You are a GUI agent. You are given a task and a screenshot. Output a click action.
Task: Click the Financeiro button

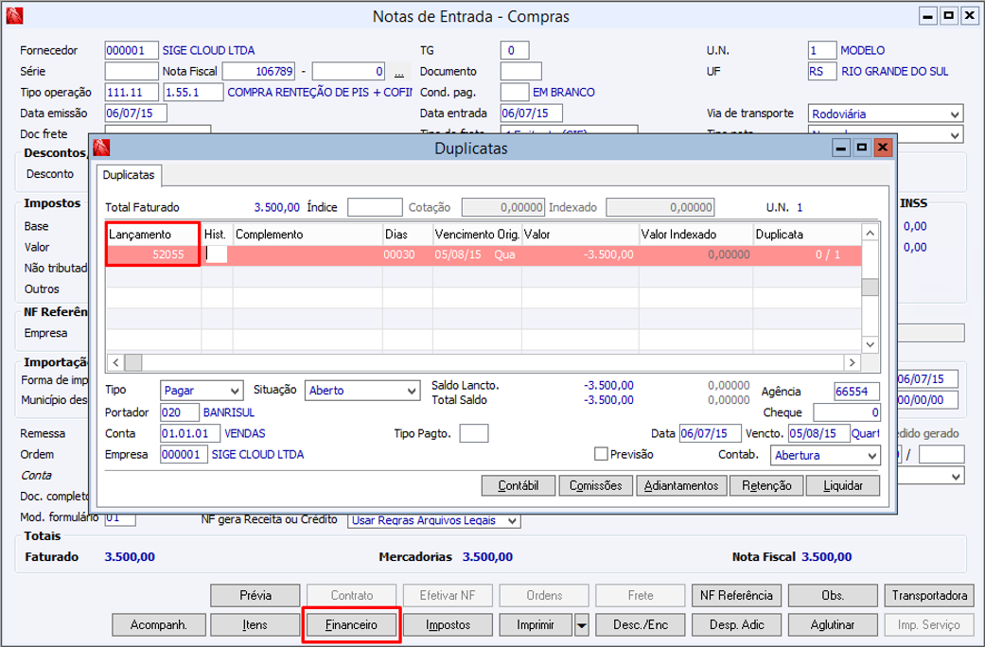[x=351, y=625]
